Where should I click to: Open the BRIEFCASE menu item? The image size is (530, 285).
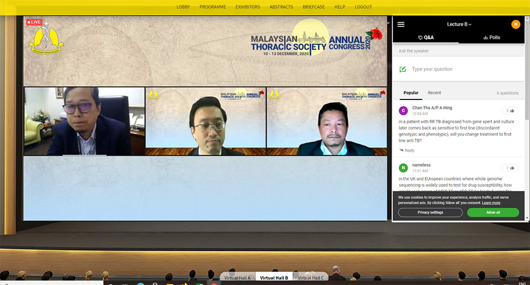(x=314, y=7)
